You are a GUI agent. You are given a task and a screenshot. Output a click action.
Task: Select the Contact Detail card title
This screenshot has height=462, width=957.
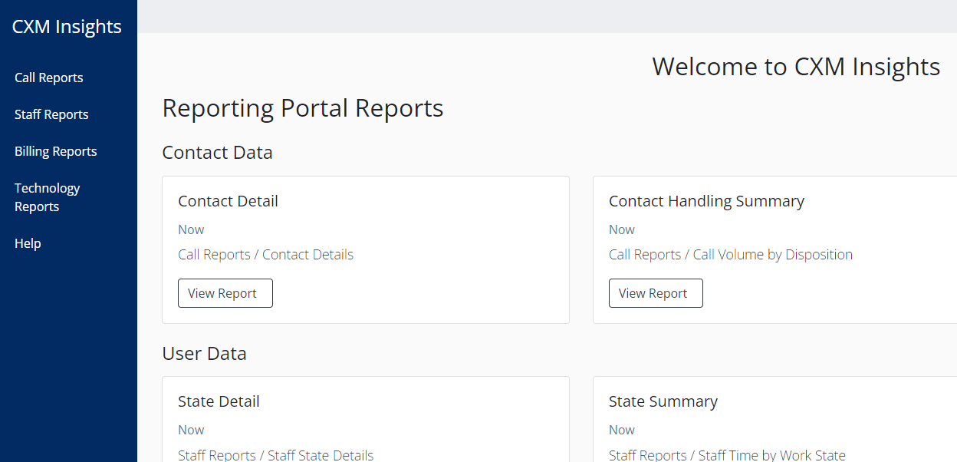(x=228, y=201)
